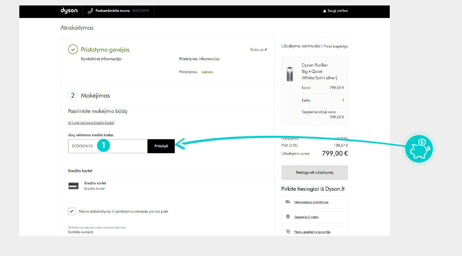This screenshot has height=256, width=462.
Task: Click the promo code input field
Action: pos(108,146)
